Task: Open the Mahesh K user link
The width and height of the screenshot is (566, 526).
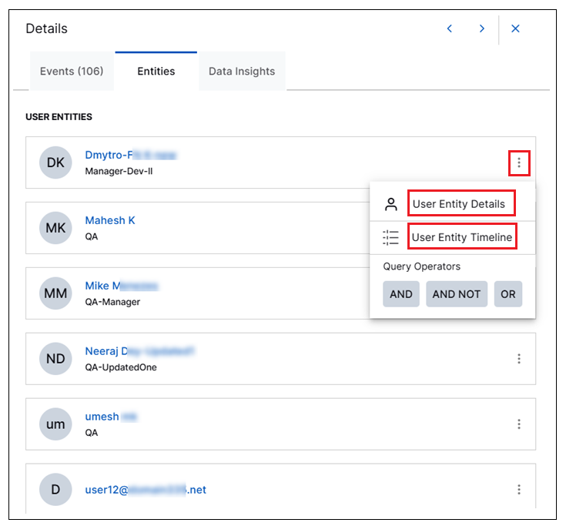Action: 110,220
